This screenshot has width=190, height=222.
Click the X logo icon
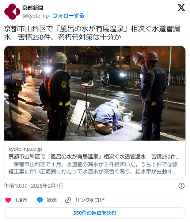(x=181, y=8)
